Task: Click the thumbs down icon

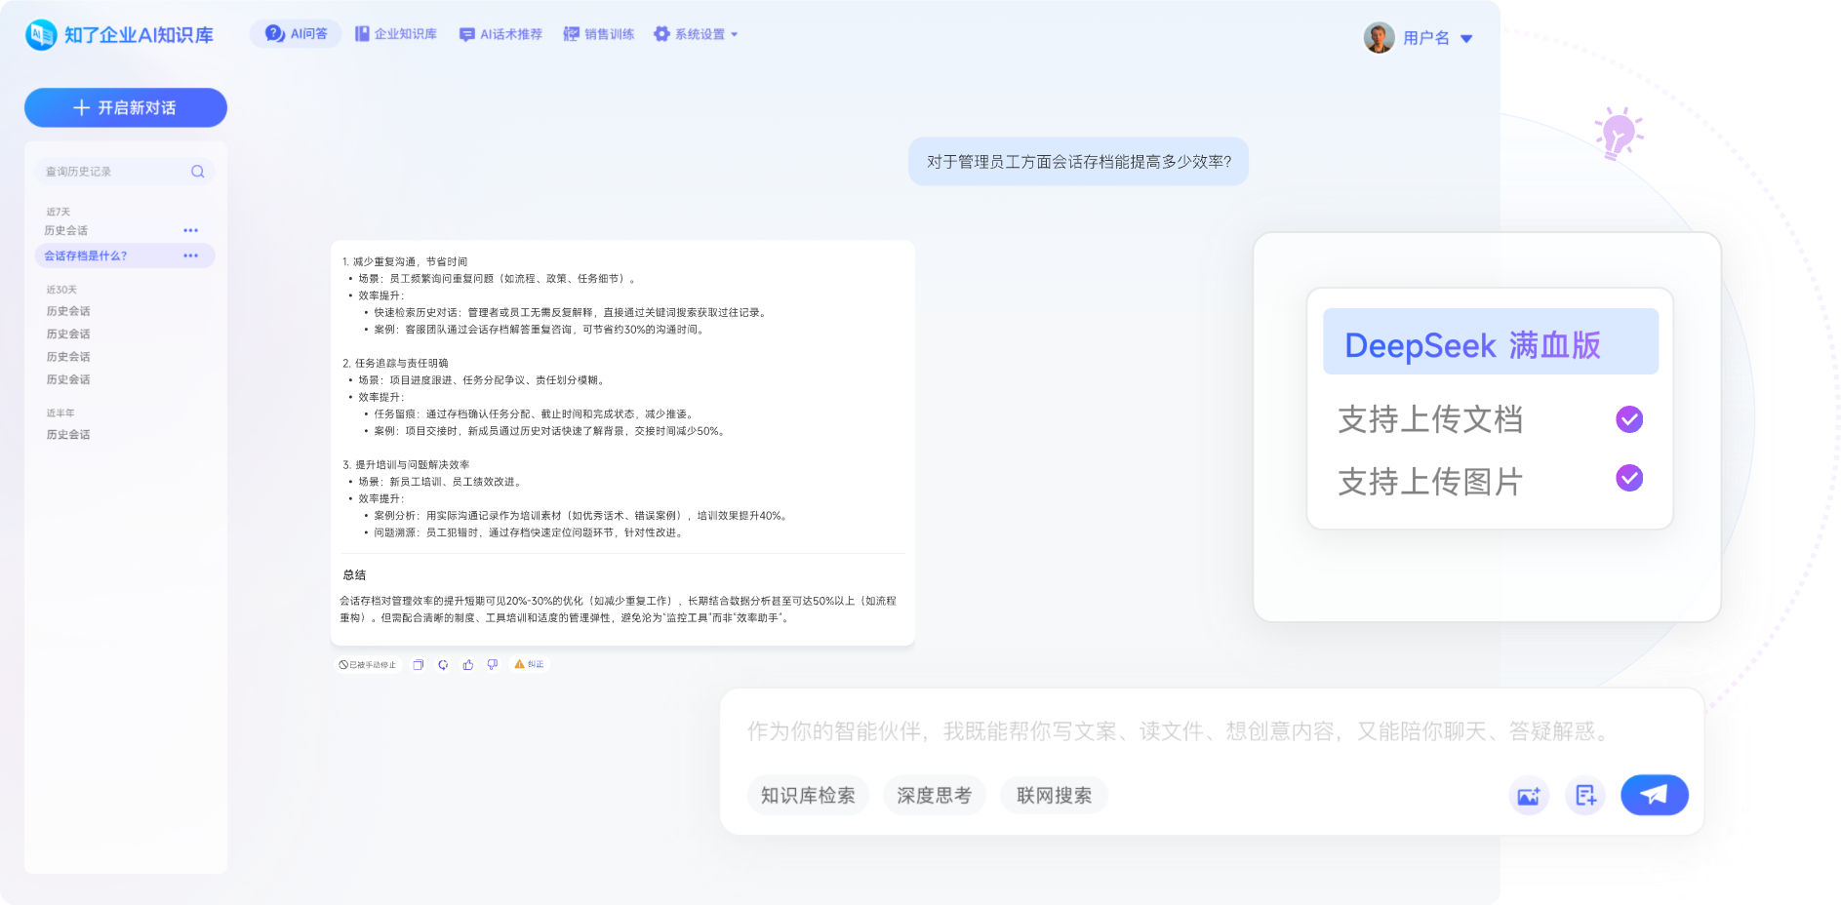Action: coord(493,665)
